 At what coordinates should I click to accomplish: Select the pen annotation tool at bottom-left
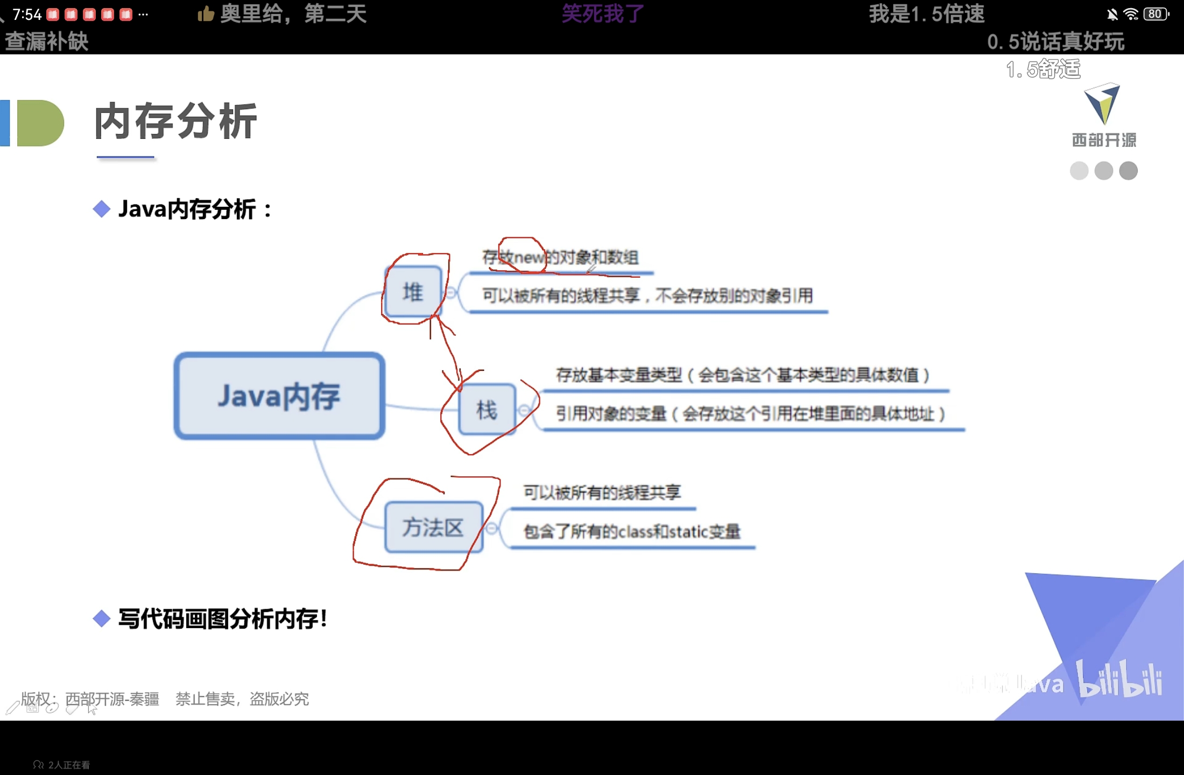pos(12,708)
